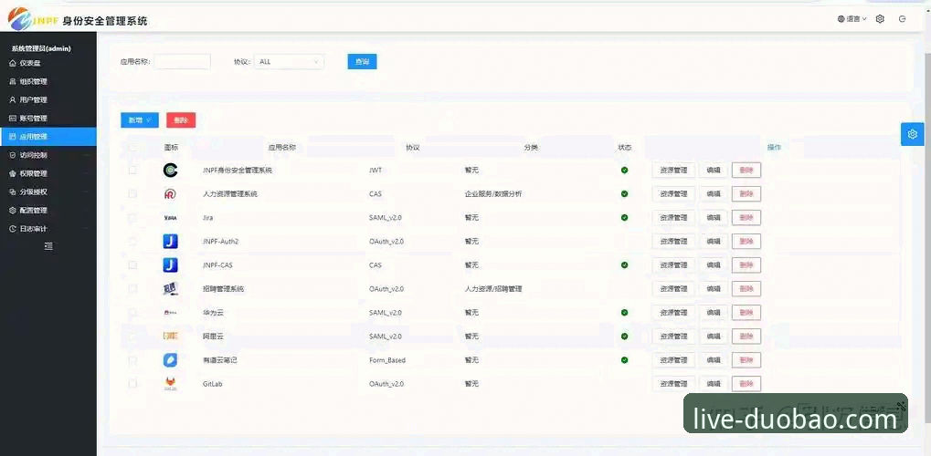Tick the JNPF-CAS row checkbox
931x456 pixels.
[132, 265]
